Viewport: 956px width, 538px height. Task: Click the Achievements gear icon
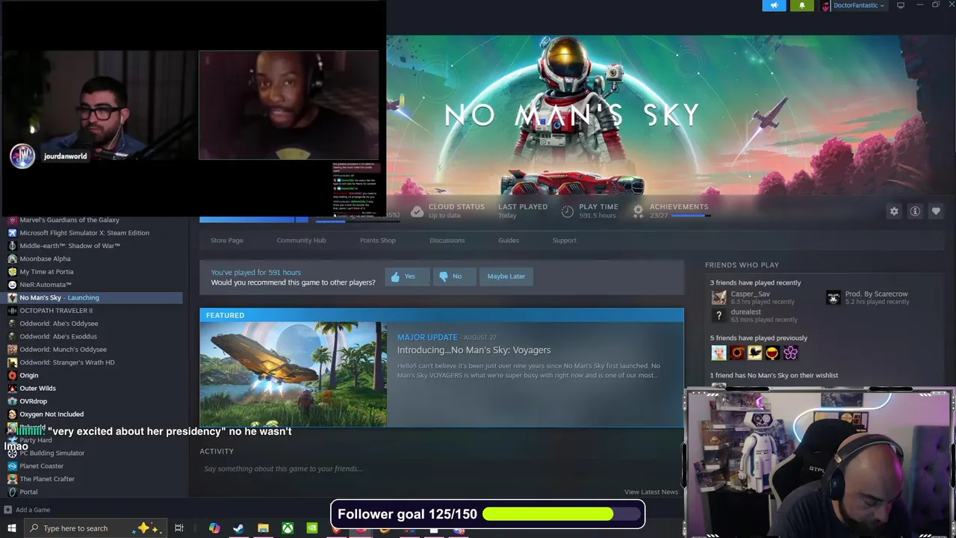pyautogui.click(x=638, y=211)
